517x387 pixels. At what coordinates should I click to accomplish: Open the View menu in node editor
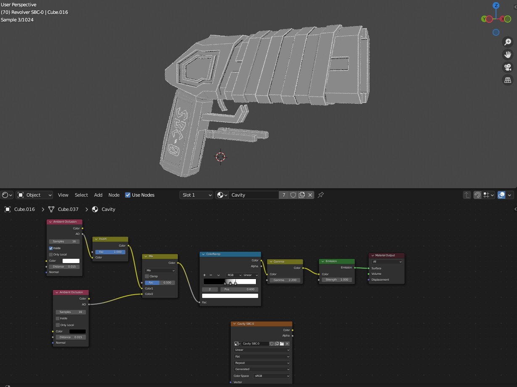pyautogui.click(x=63, y=195)
